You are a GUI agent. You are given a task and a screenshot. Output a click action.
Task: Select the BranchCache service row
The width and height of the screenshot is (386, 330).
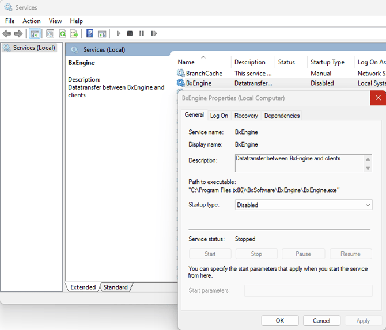281,73
